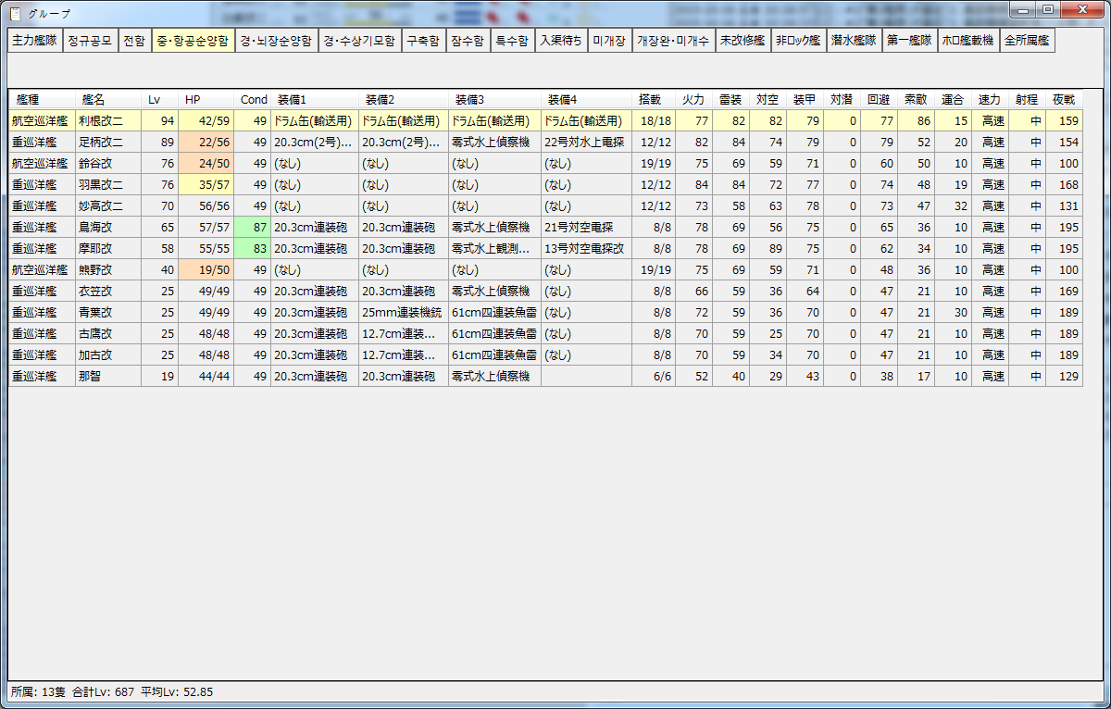Maximize the グループ window
The image size is (1111, 709).
tap(1048, 10)
